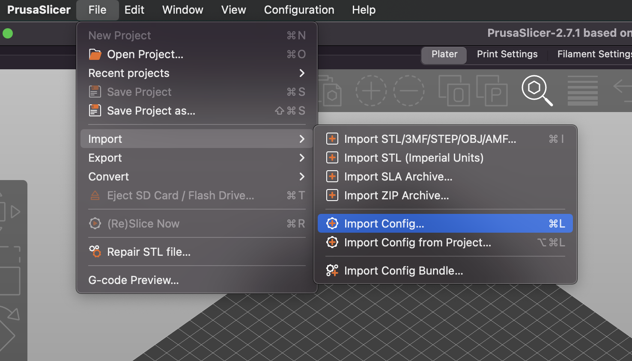Click the Add instance plus-circle toolbar icon
The image size is (632, 361).
[371, 91]
